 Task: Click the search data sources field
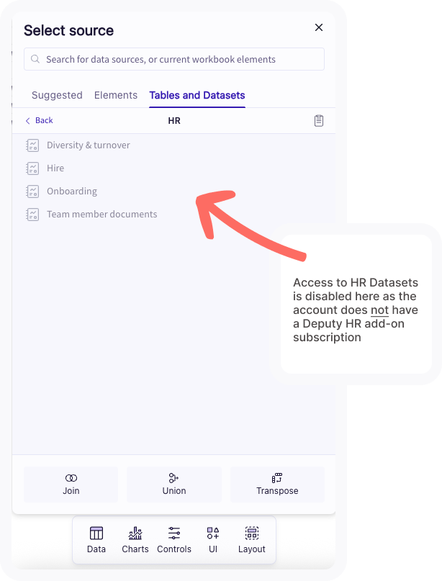pyautogui.click(x=174, y=59)
